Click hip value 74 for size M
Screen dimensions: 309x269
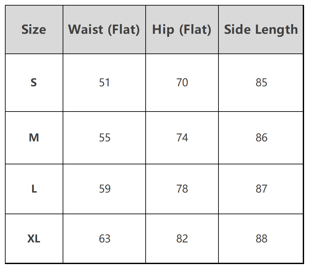click(x=182, y=137)
